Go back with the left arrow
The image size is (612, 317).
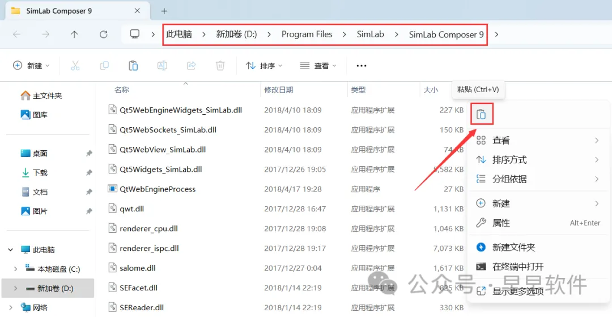tap(17, 34)
